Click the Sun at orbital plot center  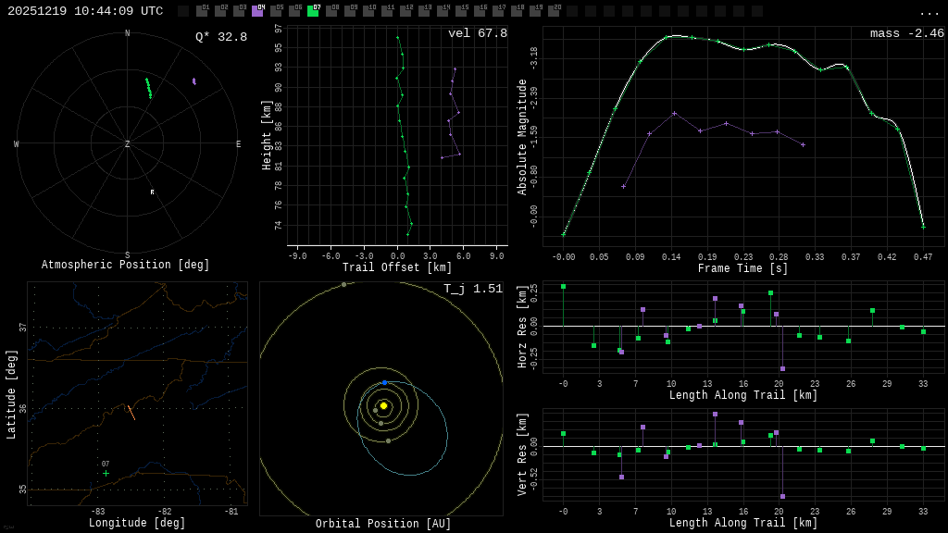coord(383,405)
